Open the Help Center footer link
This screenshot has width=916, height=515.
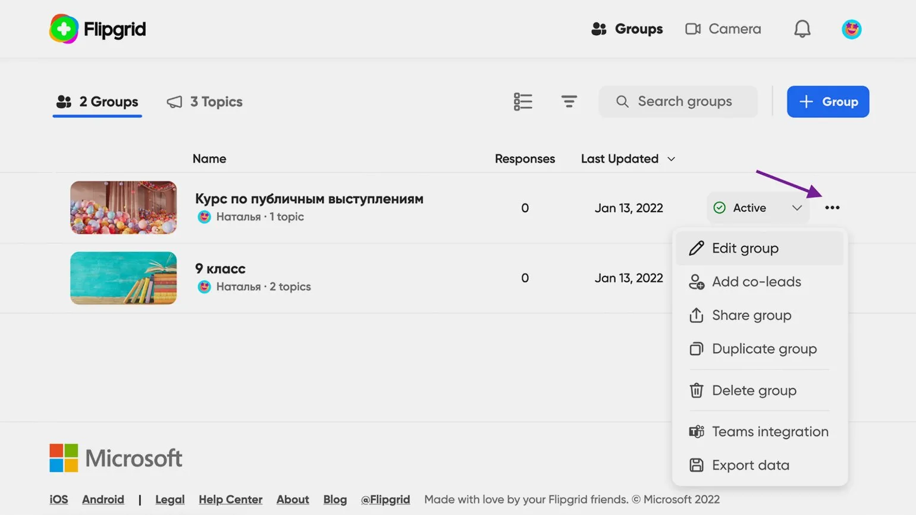(230, 500)
